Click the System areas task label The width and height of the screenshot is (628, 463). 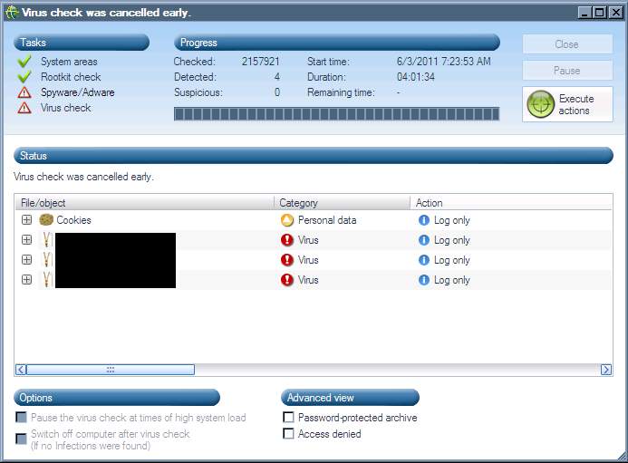click(x=69, y=62)
